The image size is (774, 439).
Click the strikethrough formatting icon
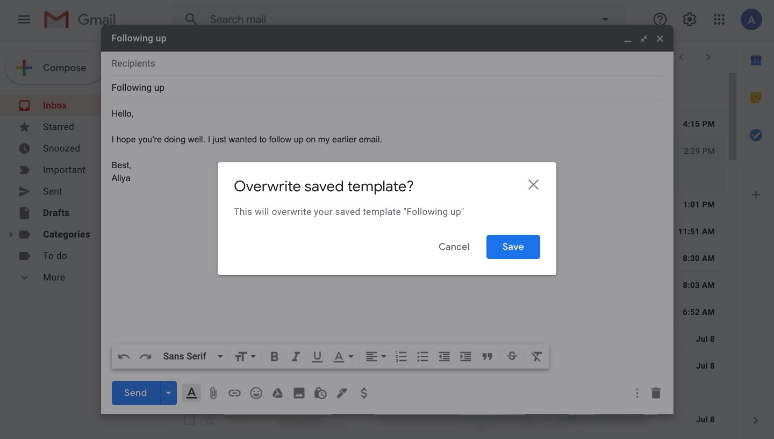click(512, 357)
